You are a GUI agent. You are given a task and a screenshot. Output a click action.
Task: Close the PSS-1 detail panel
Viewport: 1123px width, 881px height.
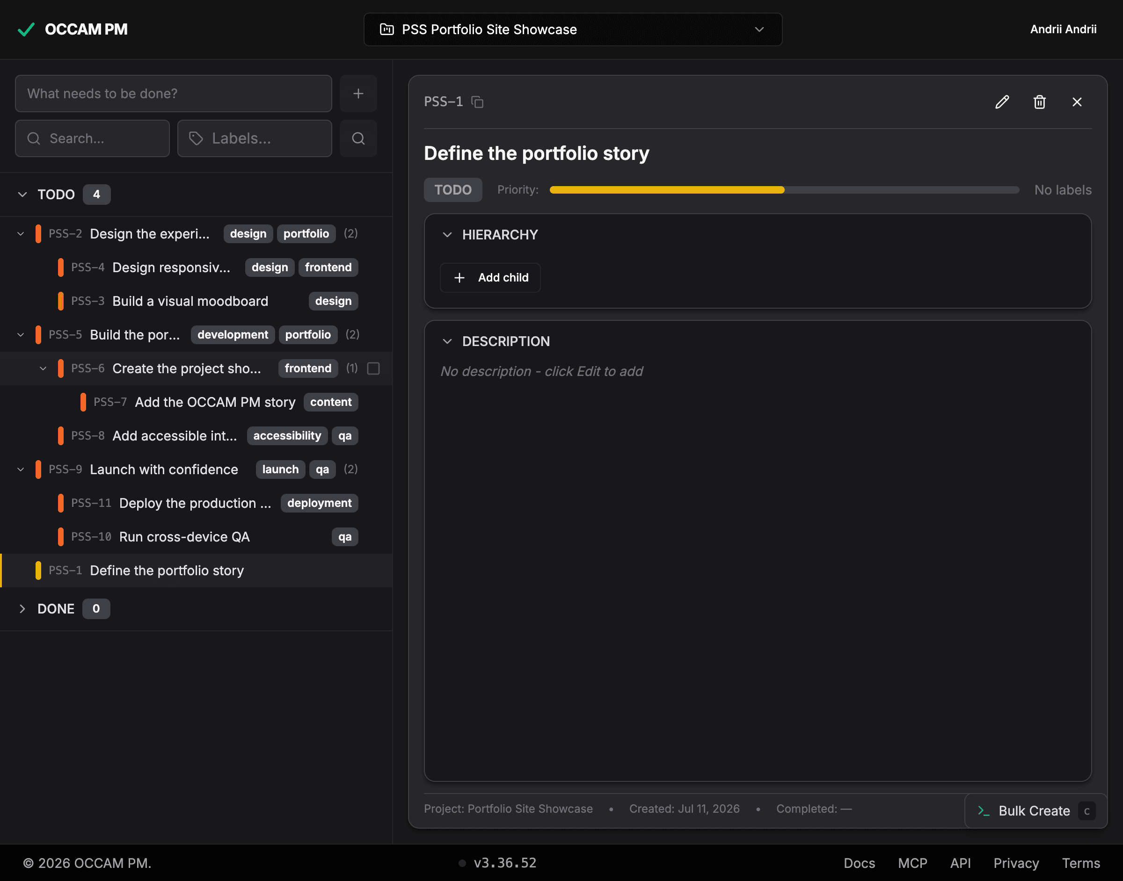(1077, 102)
